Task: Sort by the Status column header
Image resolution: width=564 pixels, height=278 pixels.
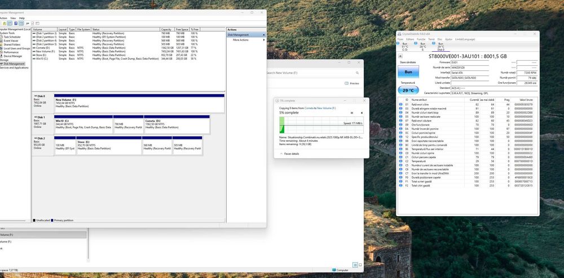Action: tap(126, 29)
